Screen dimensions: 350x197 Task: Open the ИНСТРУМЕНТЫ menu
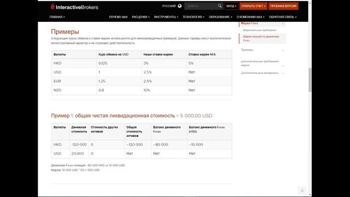pyautogui.click(x=166, y=17)
